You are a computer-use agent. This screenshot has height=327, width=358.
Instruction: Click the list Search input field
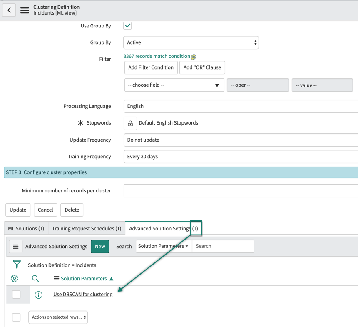(223, 246)
